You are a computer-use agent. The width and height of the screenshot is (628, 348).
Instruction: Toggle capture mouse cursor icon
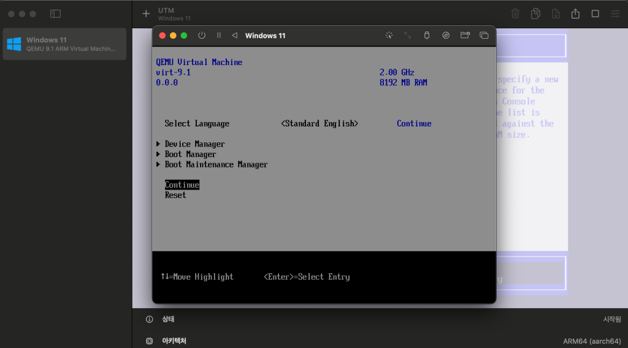(x=389, y=35)
